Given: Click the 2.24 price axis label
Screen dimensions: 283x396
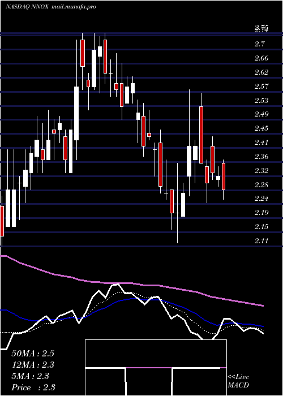Looking at the screenshot, I should [x=261, y=199].
